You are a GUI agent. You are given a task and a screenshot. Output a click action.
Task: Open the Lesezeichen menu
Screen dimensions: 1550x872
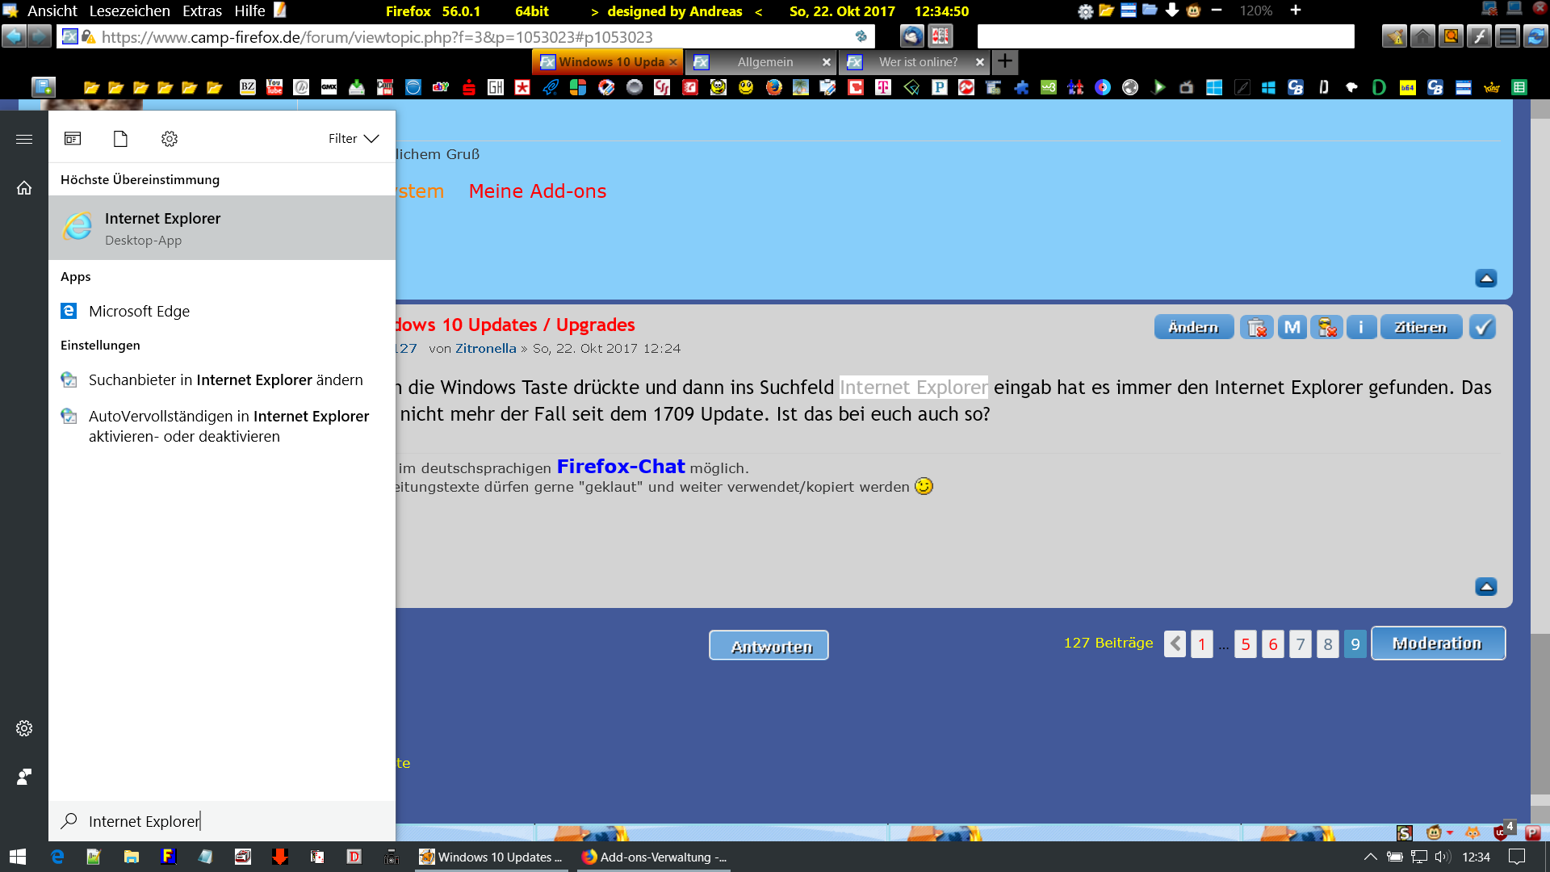pos(129,11)
